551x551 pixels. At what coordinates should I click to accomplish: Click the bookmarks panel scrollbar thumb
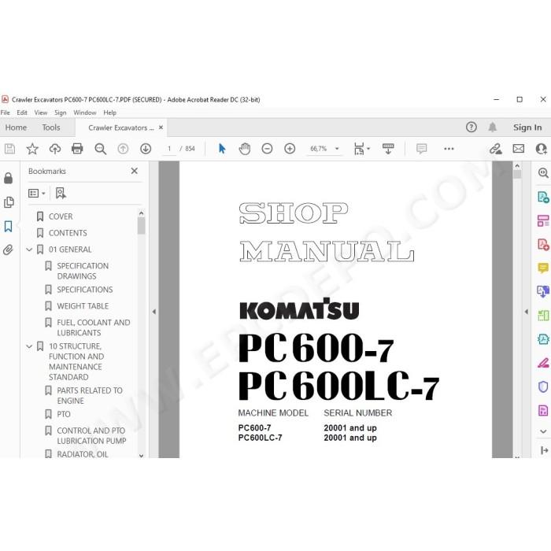[141, 226]
